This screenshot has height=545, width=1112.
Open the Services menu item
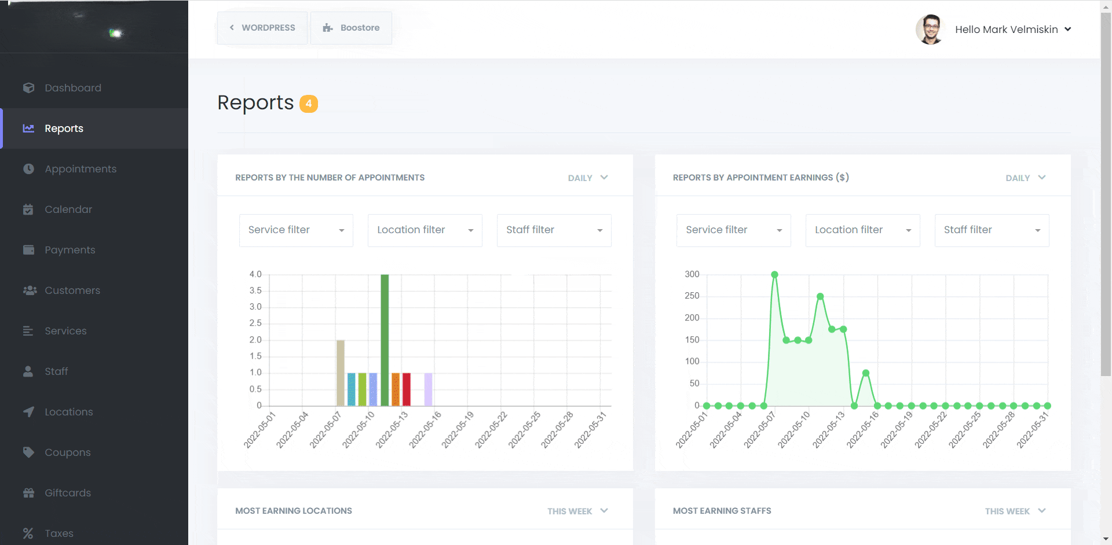tap(65, 331)
